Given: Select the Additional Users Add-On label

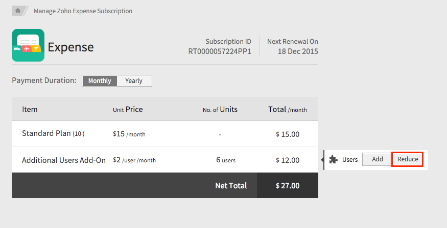Looking at the screenshot, I should pyautogui.click(x=64, y=160).
